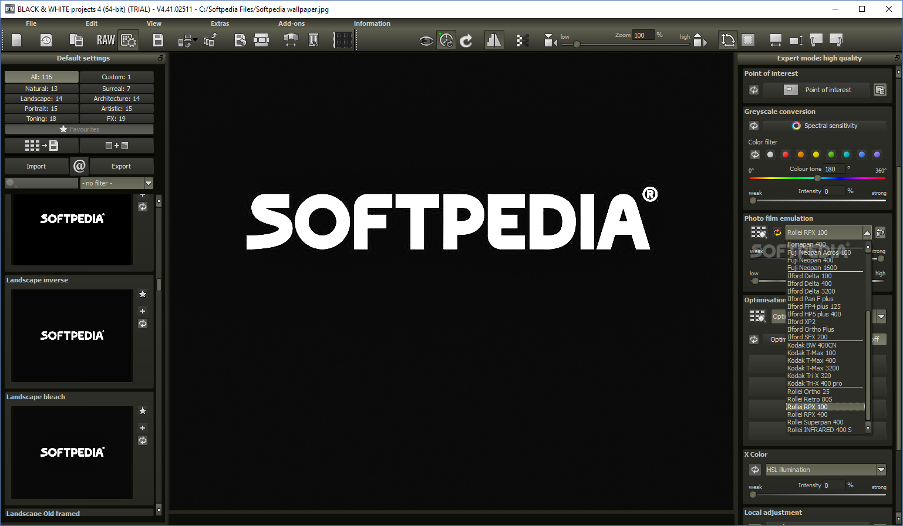The image size is (903, 526).
Task: Collapse the Rollei RPX 100 film dropdown arrow
Action: [x=867, y=232]
